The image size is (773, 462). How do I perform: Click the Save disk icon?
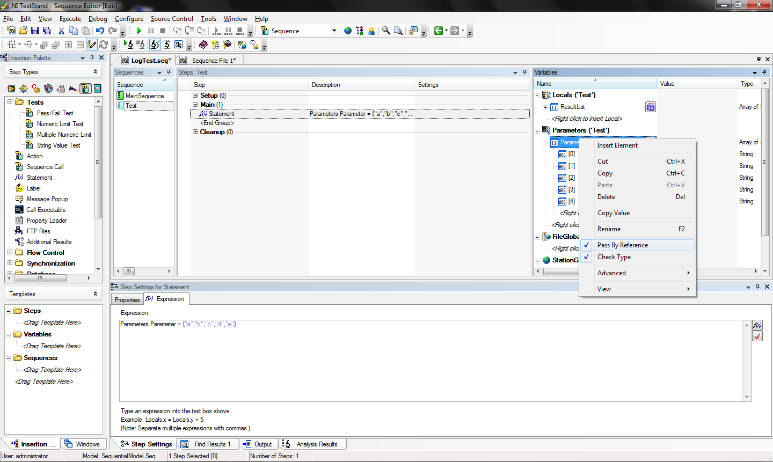pyautogui.click(x=35, y=31)
